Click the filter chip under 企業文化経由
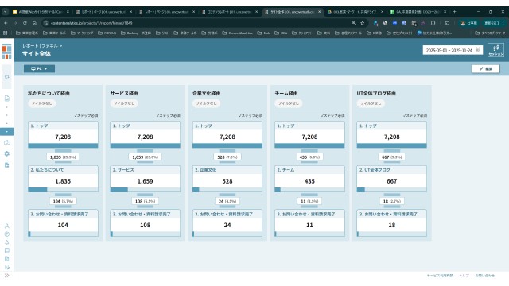The height and width of the screenshot is (286, 509). 206,103
